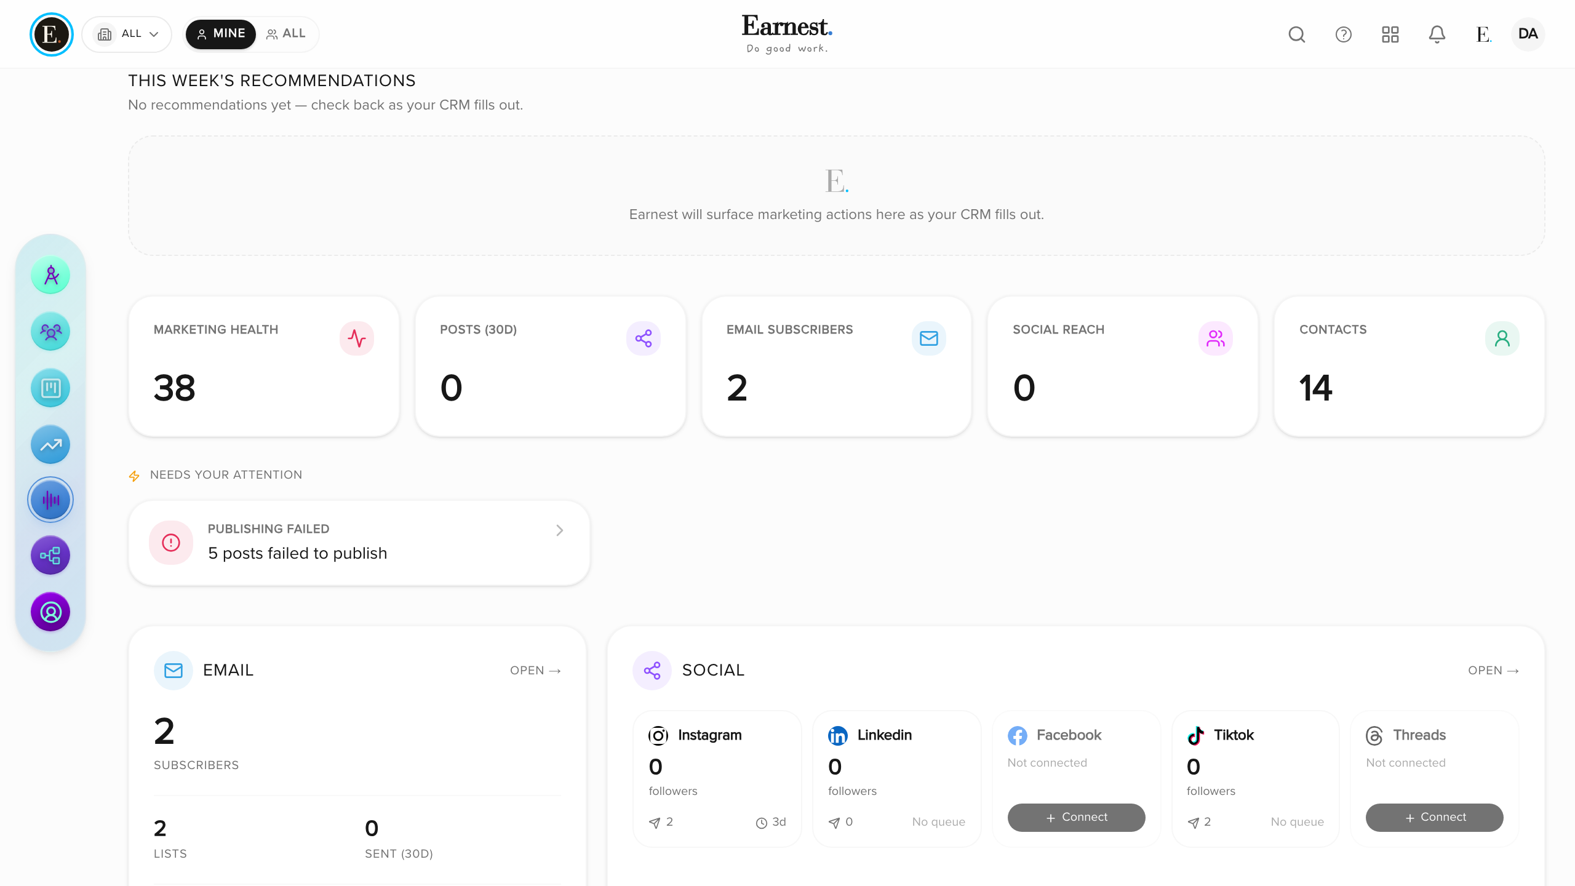The image size is (1575, 886).
Task: Click Instagram sent count 2
Action: pyautogui.click(x=661, y=823)
